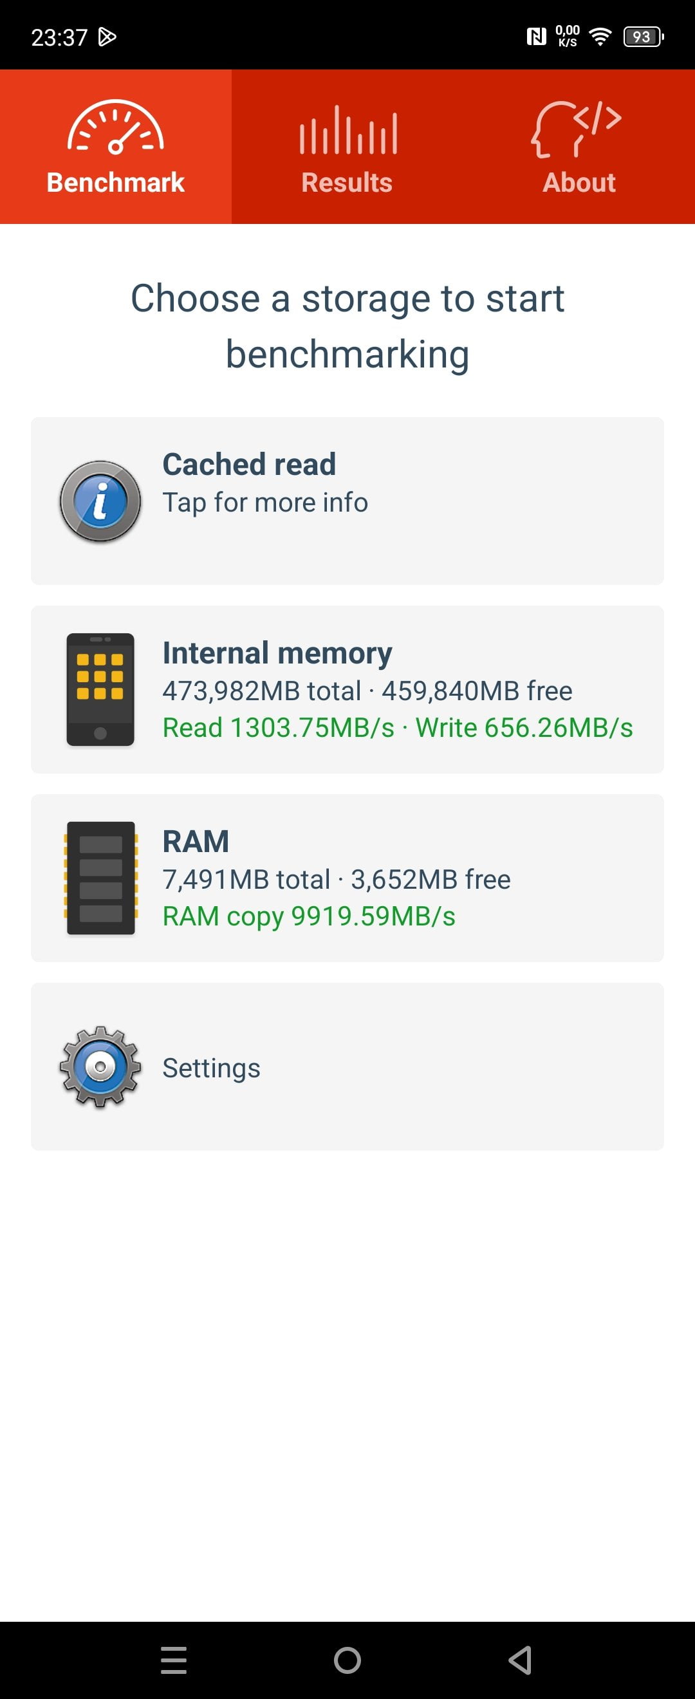This screenshot has height=1699, width=695.
Task: Open Cached read more info
Action: 347,501
